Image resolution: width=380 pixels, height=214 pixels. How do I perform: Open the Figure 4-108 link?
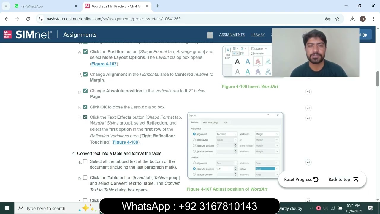pos(125,142)
